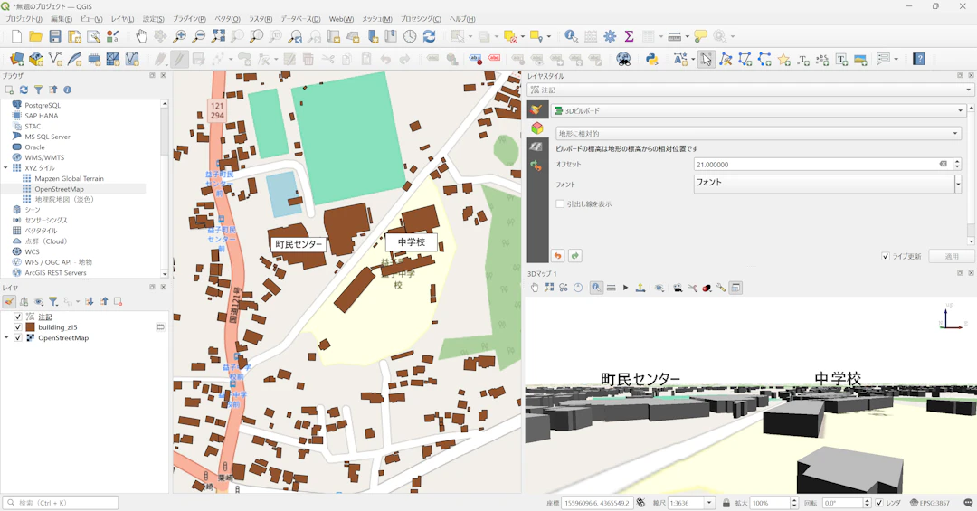Toggle the ライブ更新 checkbox
Viewport: 977px width, 511px height.
[886, 257]
